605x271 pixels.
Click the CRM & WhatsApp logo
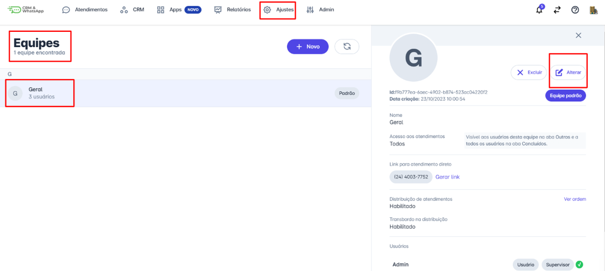click(26, 9)
